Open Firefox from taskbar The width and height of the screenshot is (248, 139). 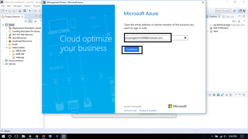pos(43,136)
